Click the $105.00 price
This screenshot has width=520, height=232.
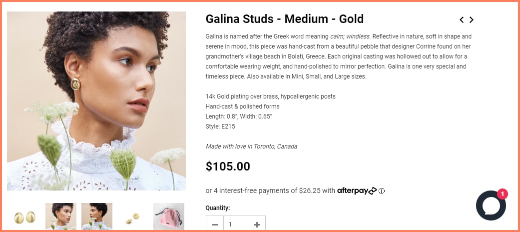(228, 166)
